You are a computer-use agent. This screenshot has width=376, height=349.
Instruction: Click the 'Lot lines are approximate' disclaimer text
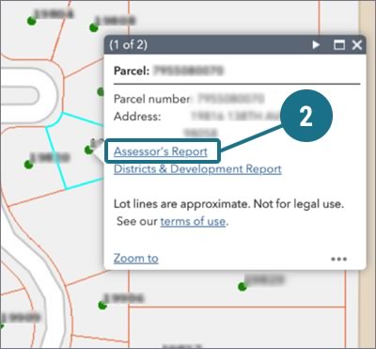coord(228,204)
